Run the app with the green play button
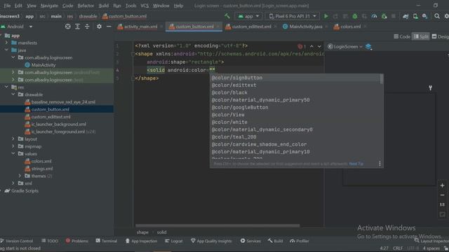The height and width of the screenshot is (252, 449). coord(326,16)
